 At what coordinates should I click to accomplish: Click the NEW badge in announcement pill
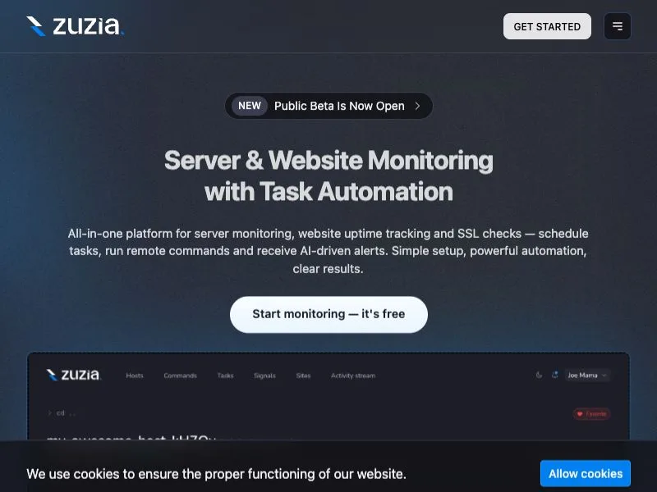point(250,106)
